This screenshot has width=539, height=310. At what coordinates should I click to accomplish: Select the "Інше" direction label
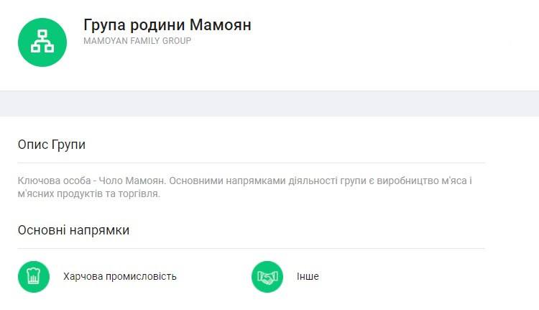308,276
